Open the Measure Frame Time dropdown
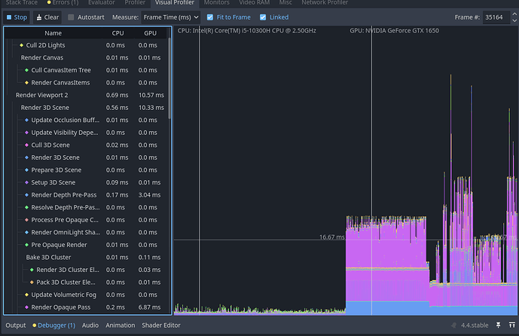Screen dimensions: 519x336 (172, 17)
